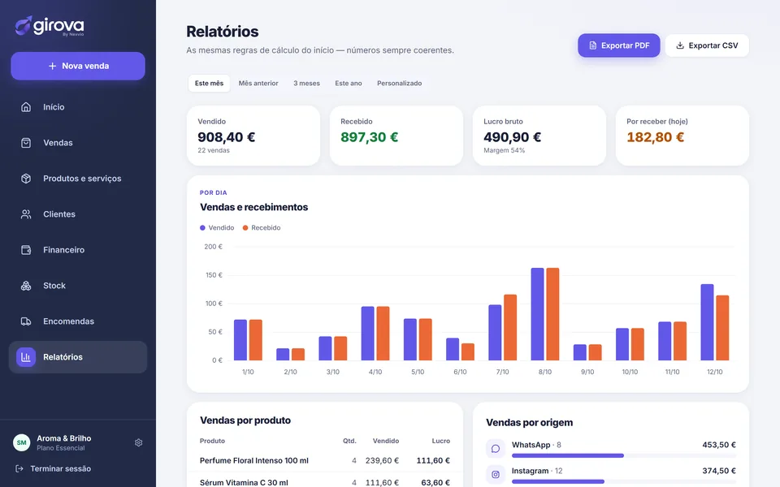This screenshot has height=487, width=780.
Task: Click the PDF document icon
Action: (592, 45)
